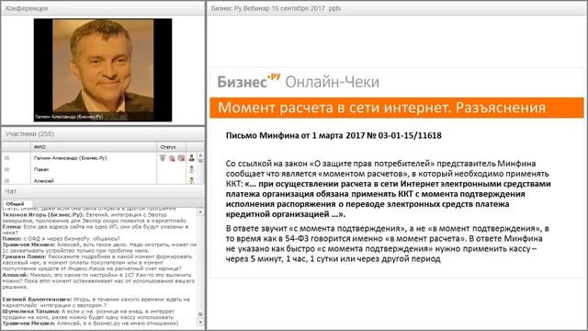Image resolution: width=588 pixels, height=331 pixels.
Task: Click presentation file title Бизнес.Ру Вебинар pptx
Action: [x=276, y=8]
